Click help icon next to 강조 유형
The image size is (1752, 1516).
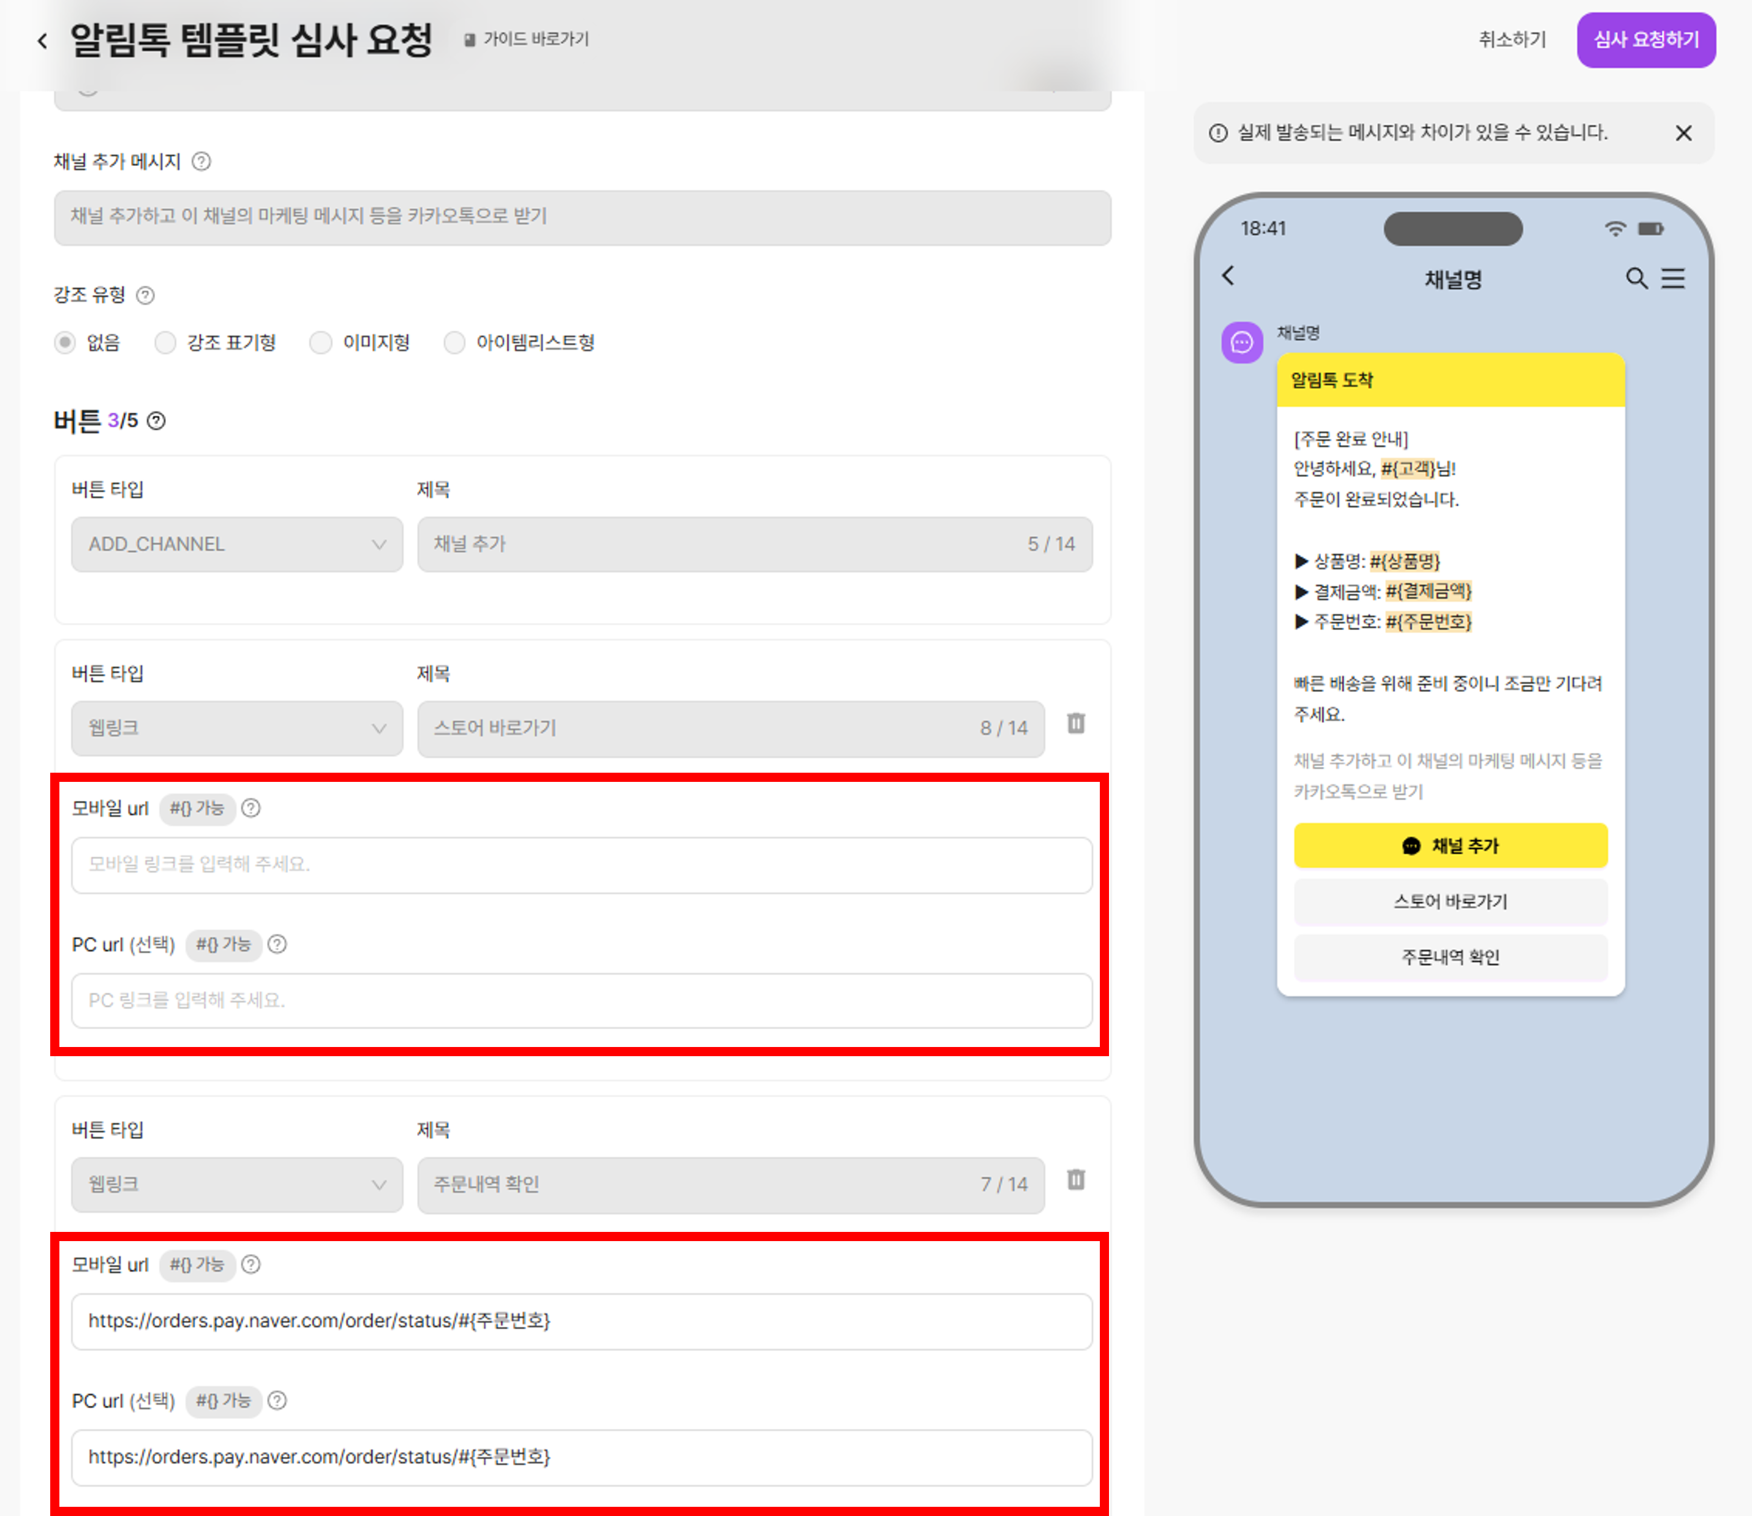[x=146, y=295]
